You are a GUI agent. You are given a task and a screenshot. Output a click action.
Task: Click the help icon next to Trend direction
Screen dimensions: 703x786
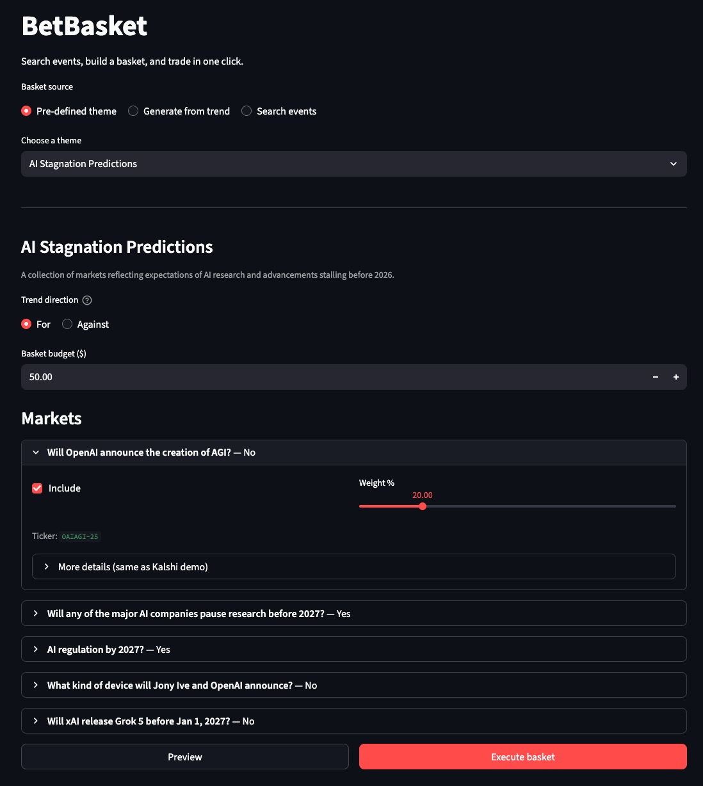88,300
